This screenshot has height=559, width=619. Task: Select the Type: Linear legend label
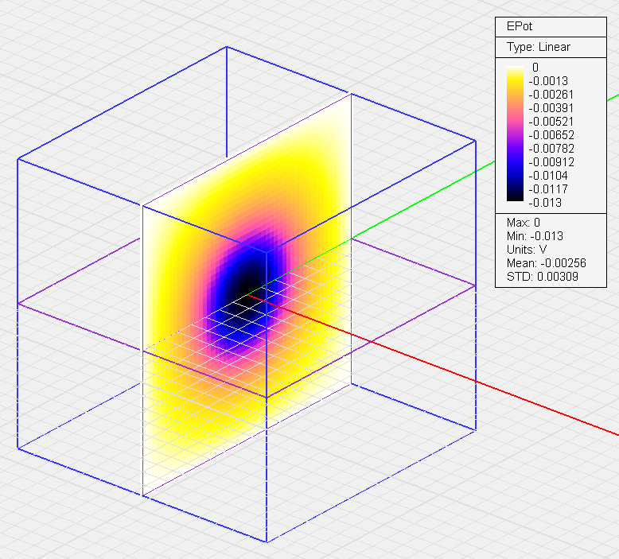[x=539, y=47]
